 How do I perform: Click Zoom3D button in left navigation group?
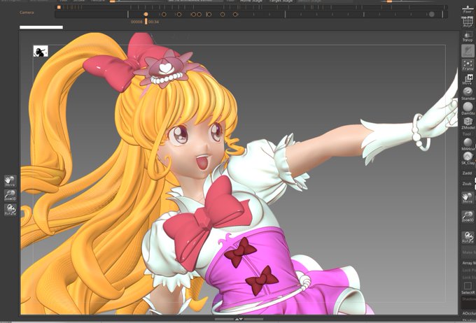tap(10, 195)
